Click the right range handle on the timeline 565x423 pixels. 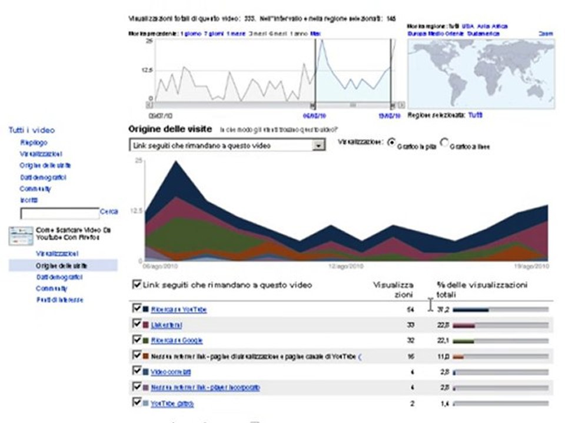393,105
